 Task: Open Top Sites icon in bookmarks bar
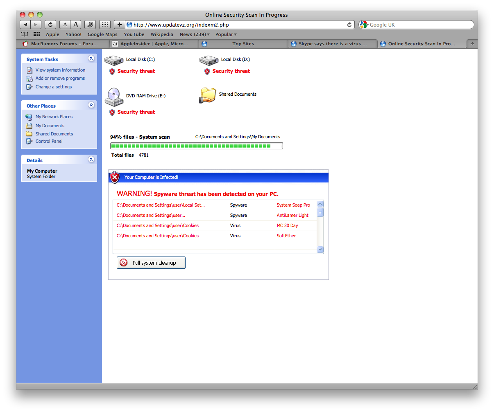(x=36, y=34)
